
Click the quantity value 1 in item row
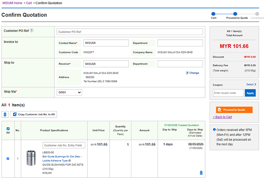pos(128,145)
